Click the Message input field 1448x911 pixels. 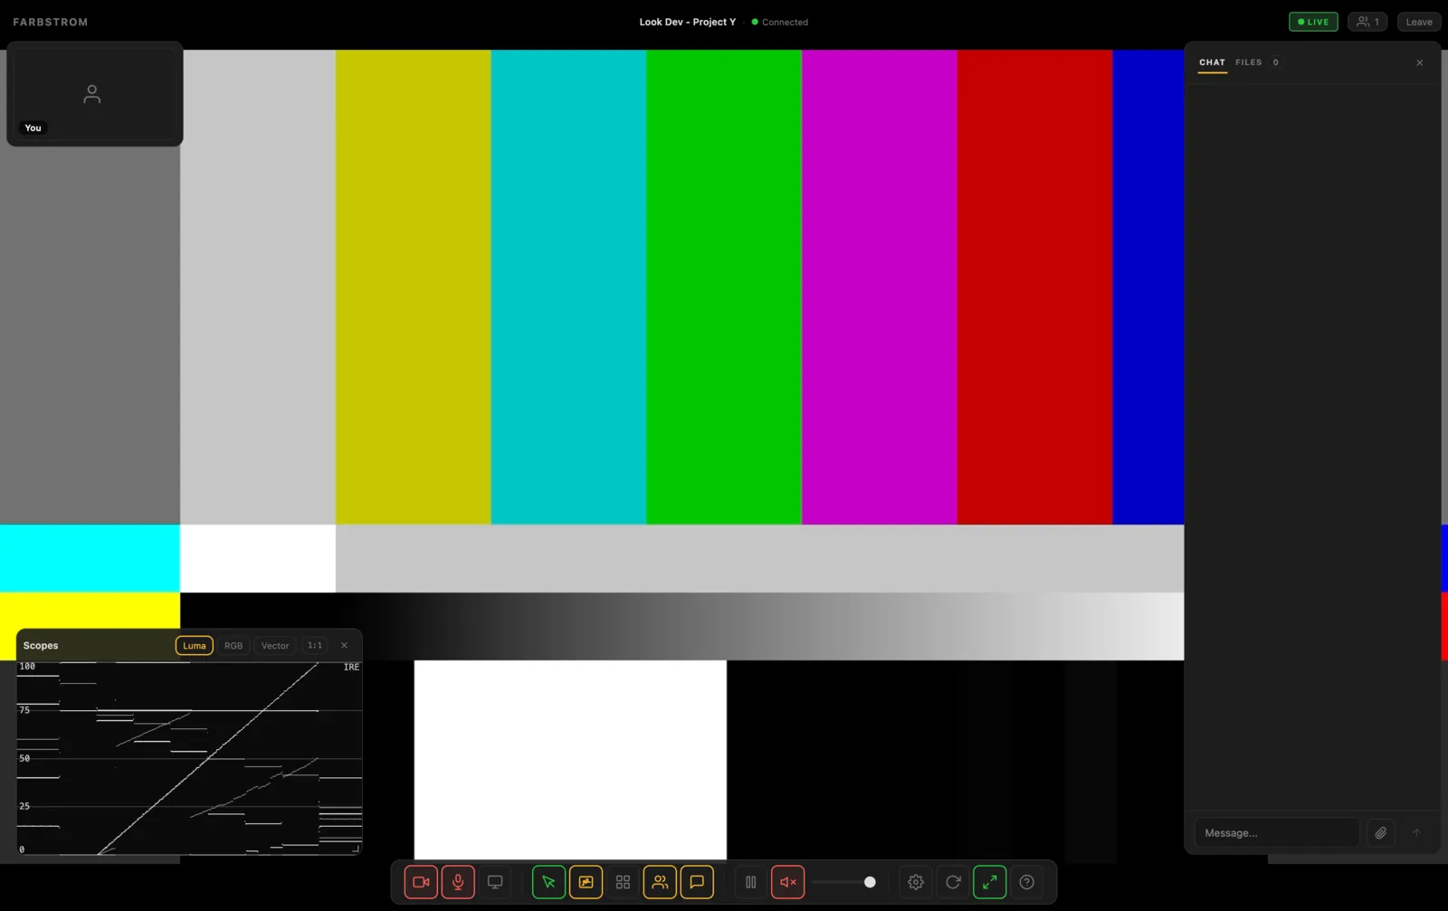coord(1277,833)
